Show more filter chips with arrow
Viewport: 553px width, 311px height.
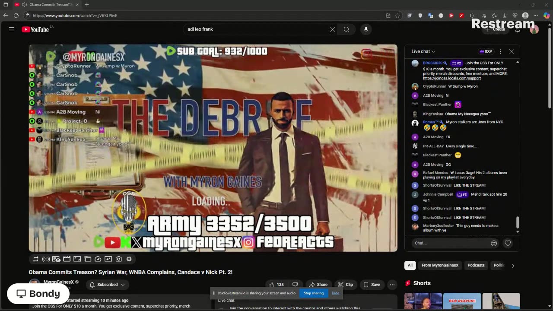pyautogui.click(x=513, y=266)
